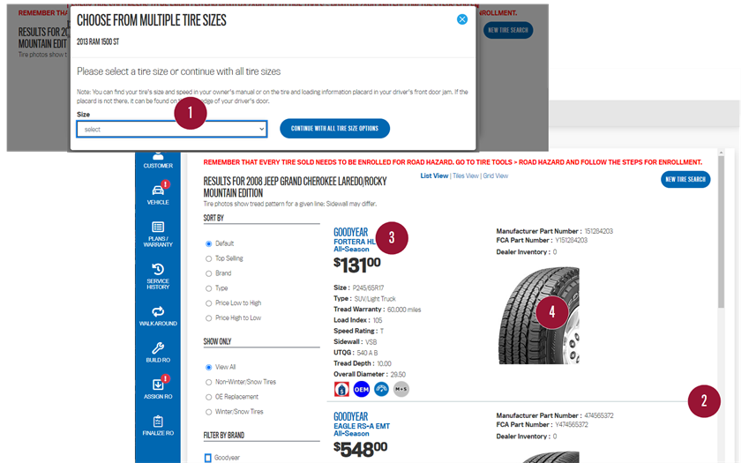Open the Goodyear Fortera HL tire link

click(x=355, y=242)
